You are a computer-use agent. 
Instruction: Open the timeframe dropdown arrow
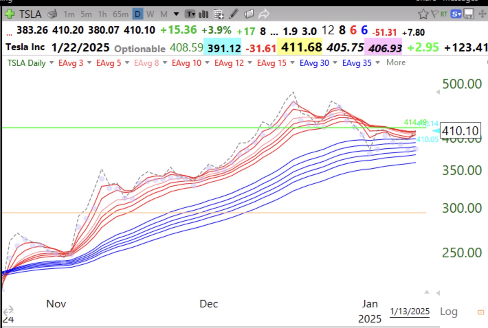[176, 14]
